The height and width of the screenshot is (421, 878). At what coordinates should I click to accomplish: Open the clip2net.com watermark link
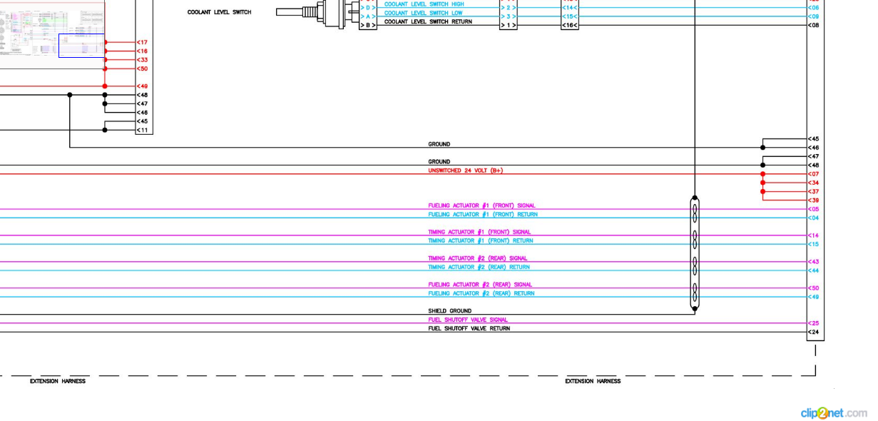coord(833,412)
